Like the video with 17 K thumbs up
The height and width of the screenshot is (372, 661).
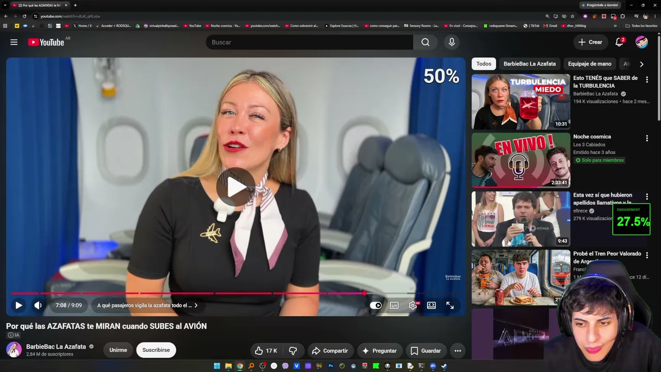click(x=266, y=351)
